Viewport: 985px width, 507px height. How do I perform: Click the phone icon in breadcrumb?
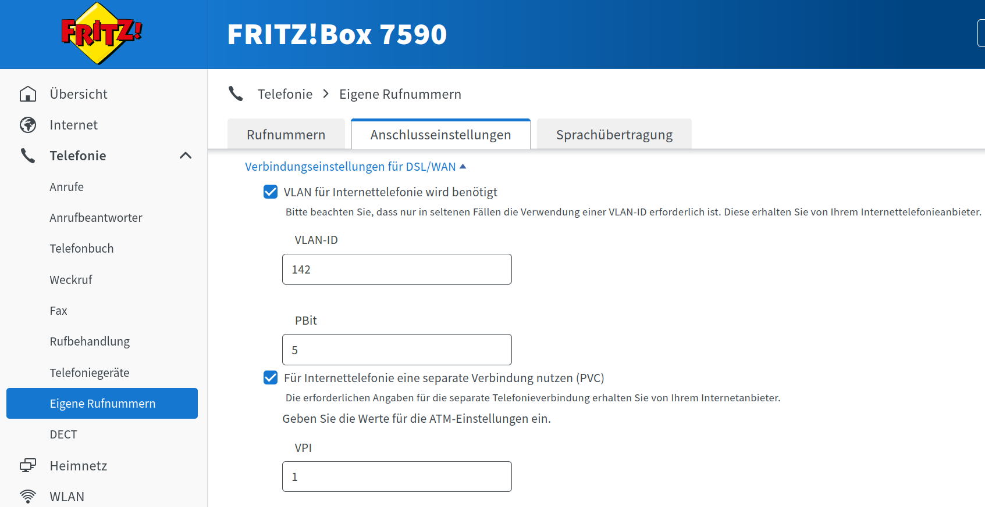(236, 94)
